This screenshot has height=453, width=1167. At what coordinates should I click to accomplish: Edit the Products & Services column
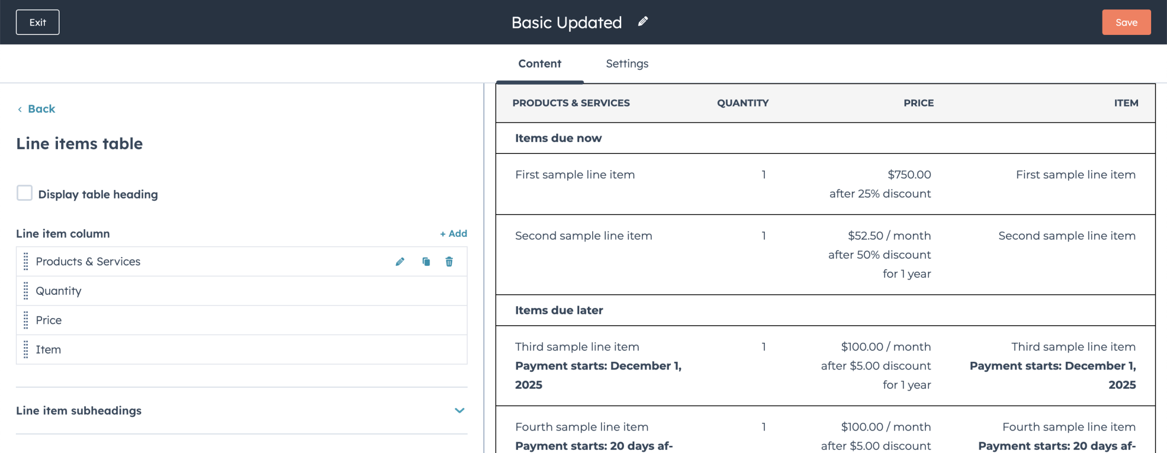pyautogui.click(x=400, y=262)
